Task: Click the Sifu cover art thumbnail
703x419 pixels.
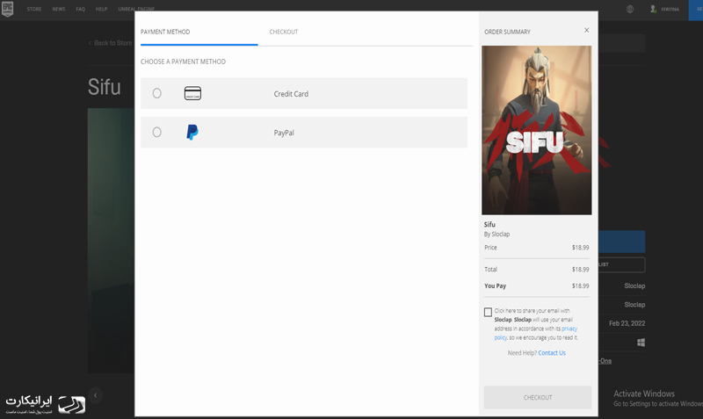Action: click(537, 130)
